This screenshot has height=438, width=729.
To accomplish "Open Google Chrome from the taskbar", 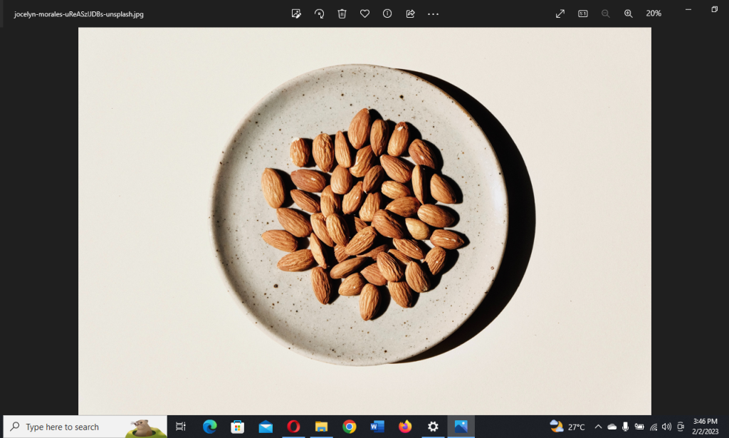I will tap(349, 427).
